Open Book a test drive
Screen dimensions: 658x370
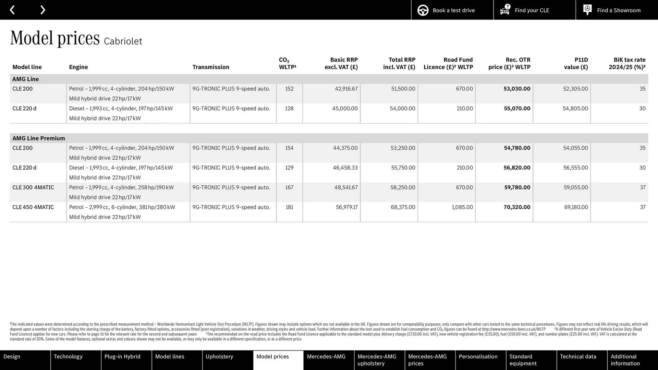(453, 10)
